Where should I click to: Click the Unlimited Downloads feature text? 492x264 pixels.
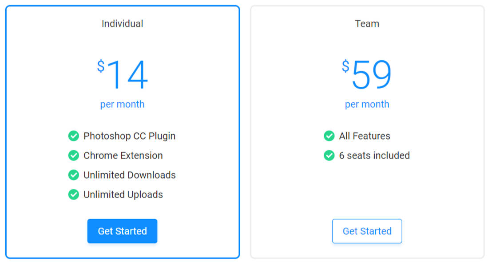[x=130, y=175]
